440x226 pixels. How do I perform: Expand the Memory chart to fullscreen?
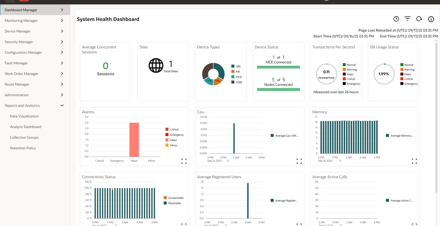point(414,161)
